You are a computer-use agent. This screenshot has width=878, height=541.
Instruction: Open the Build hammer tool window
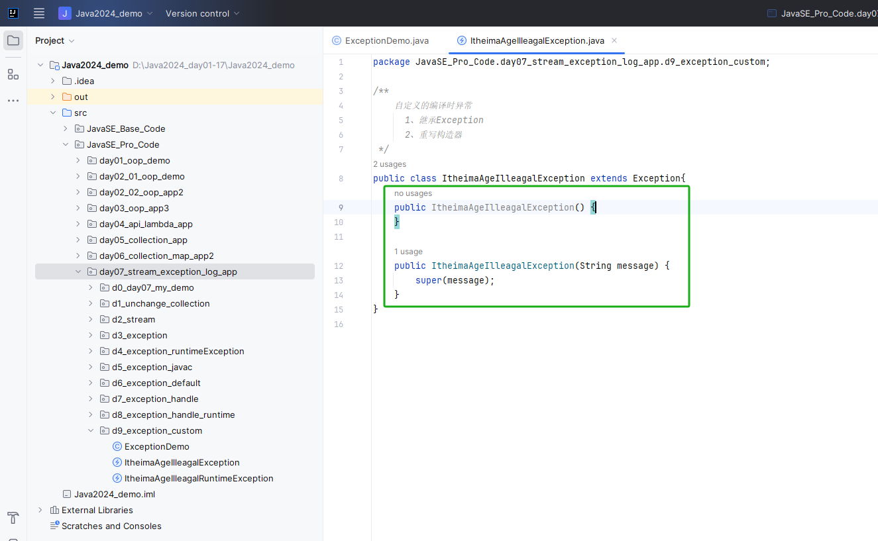[x=13, y=517]
